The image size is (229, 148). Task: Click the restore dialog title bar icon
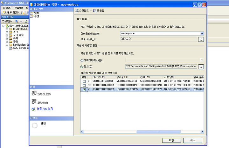31,5
